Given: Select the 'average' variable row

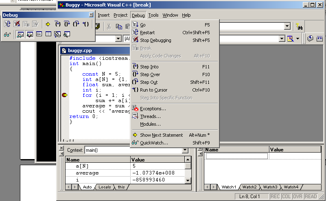Looking at the screenshot, I should pyautogui.click(x=125, y=173).
